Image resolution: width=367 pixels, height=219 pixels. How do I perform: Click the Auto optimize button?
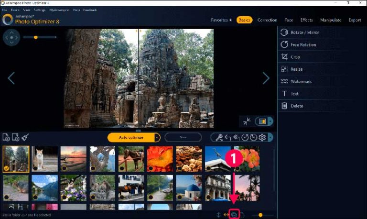pos(131,138)
